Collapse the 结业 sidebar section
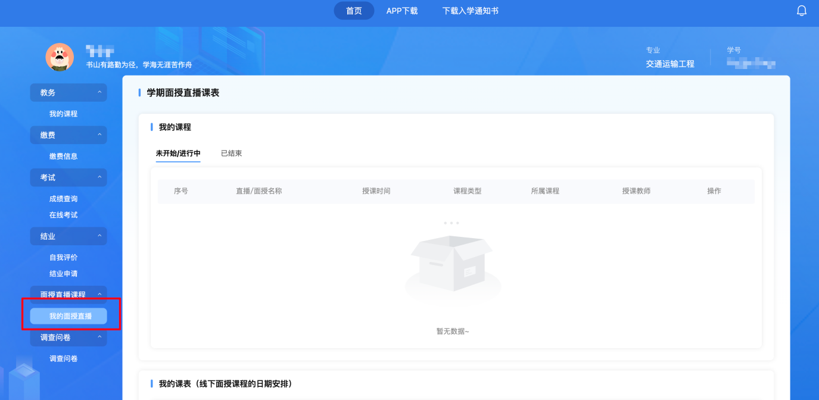This screenshot has width=819, height=400. click(68, 236)
